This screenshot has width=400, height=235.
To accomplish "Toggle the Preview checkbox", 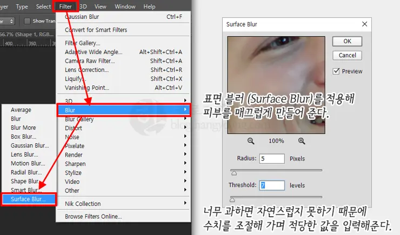I will [x=336, y=71].
